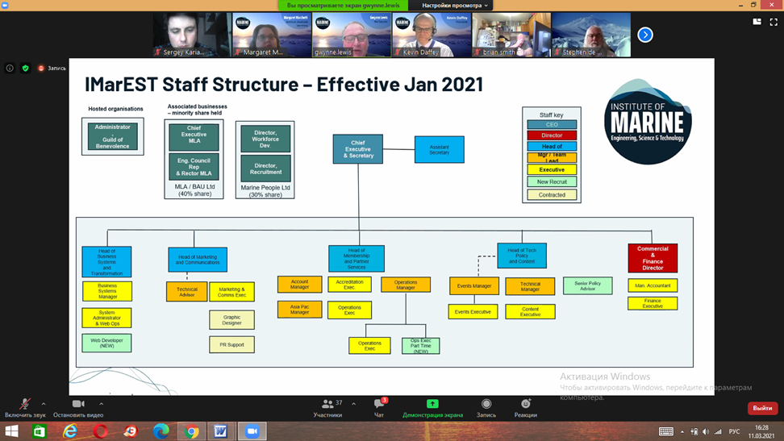Click the Graphic Designer box
The width and height of the screenshot is (784, 441).
[231, 320]
